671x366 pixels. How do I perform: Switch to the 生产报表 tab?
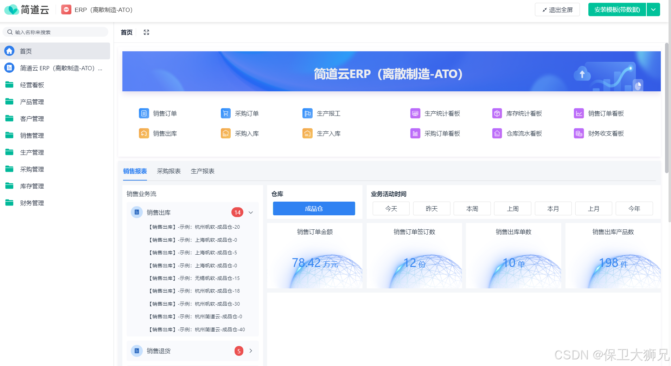[203, 171]
